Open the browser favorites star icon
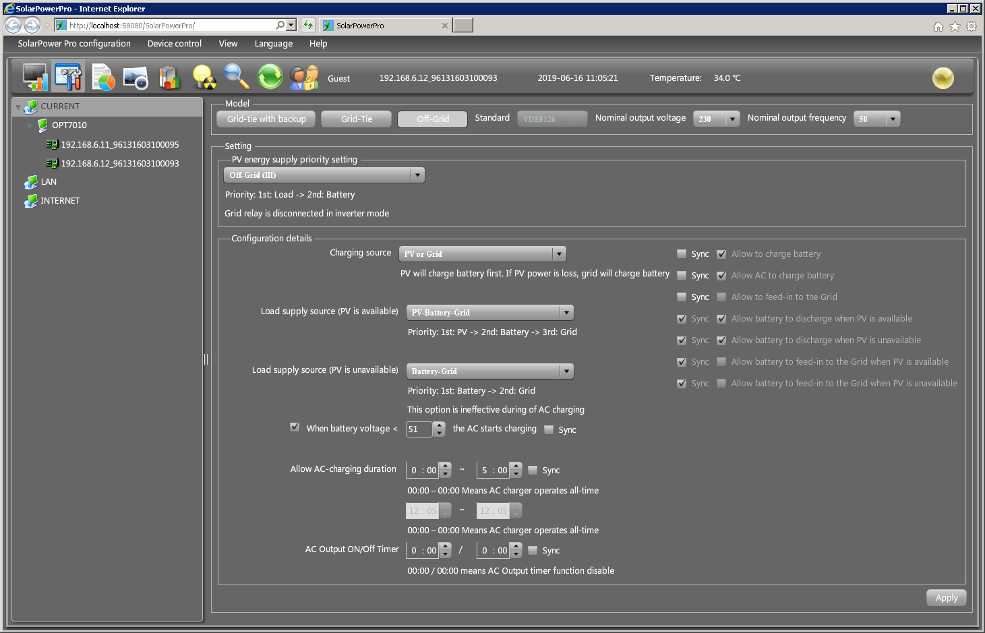This screenshot has height=633, width=985. 955,26
